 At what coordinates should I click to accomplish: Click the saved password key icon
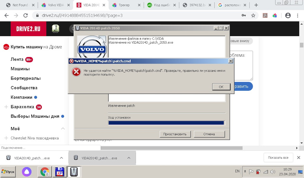pyautogui.click(x=244, y=15)
